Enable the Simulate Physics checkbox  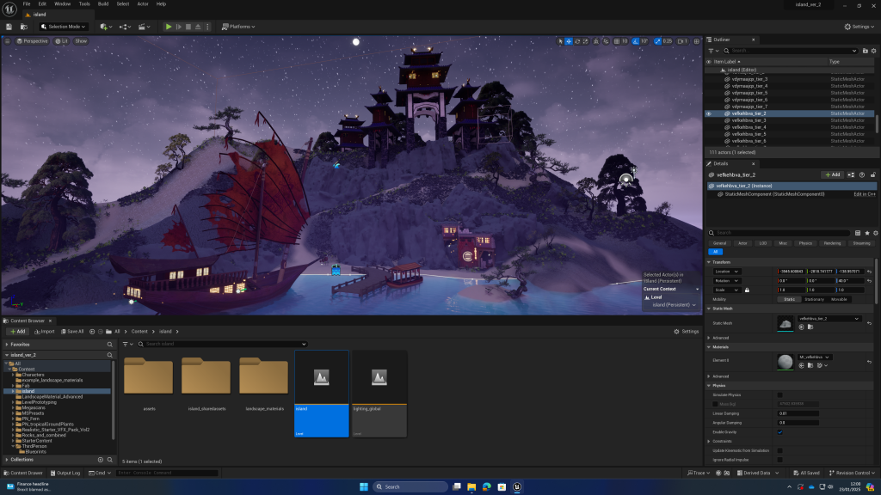tap(780, 394)
